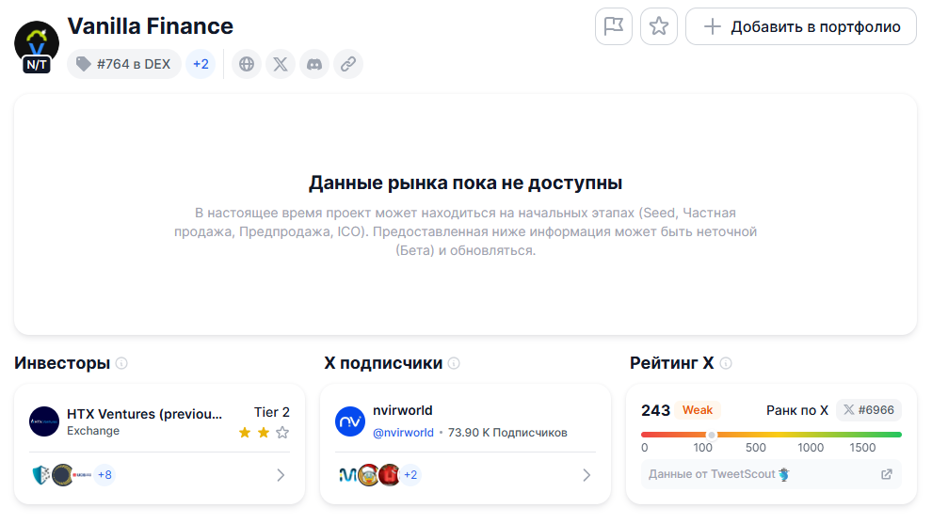Open TweetScout external link icon
This screenshot has width=932, height=524.
pyautogui.click(x=886, y=474)
